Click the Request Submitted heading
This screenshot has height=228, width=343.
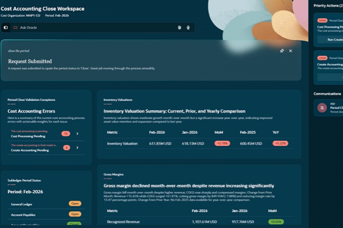pyautogui.click(x=30, y=61)
